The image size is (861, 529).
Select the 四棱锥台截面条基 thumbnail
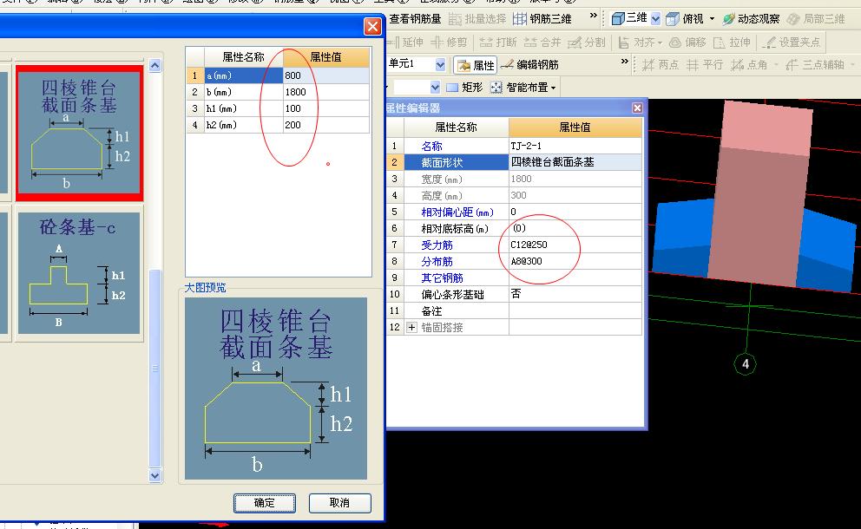tap(80, 133)
